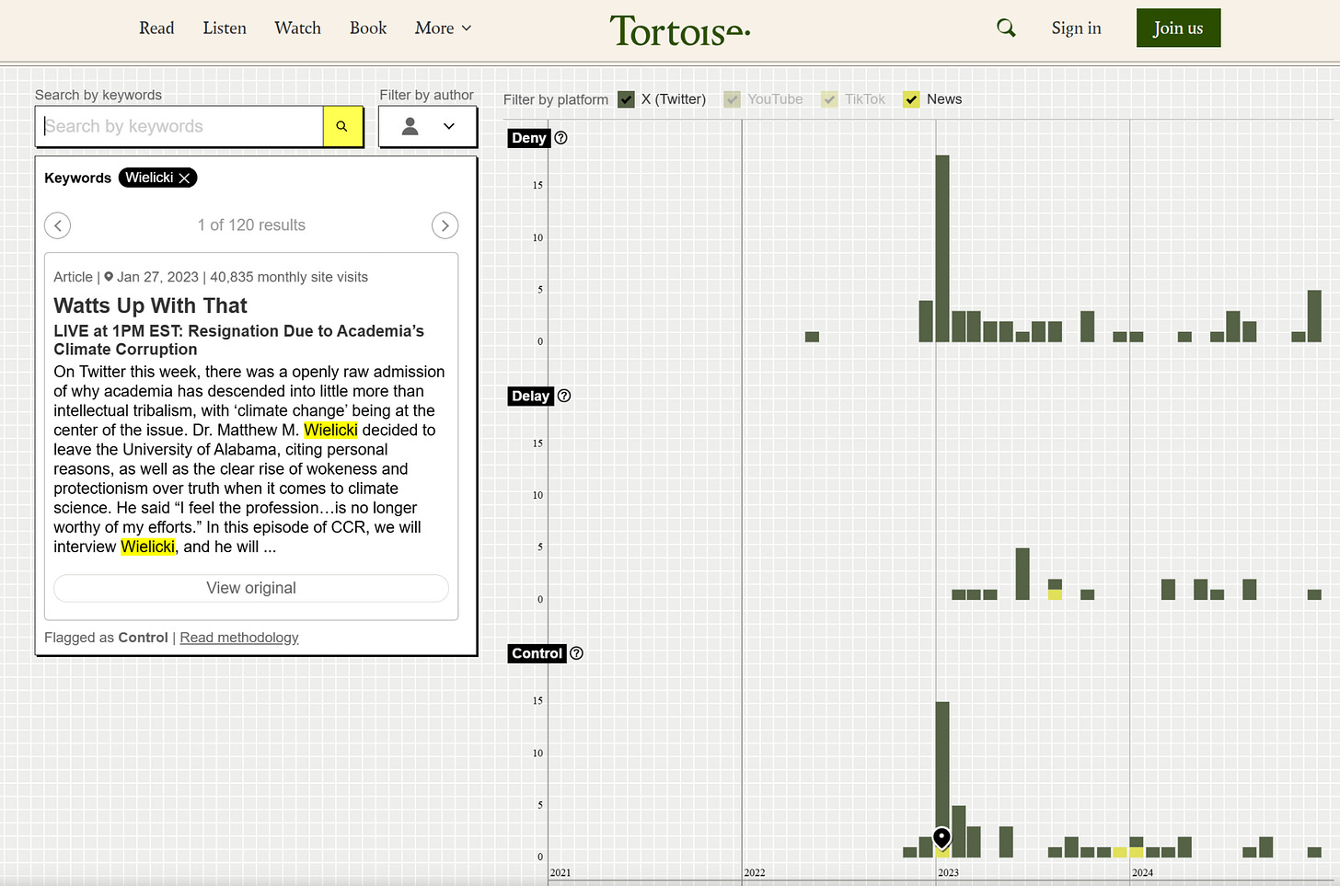Click the location pin marker on Control chart

pos(941,837)
